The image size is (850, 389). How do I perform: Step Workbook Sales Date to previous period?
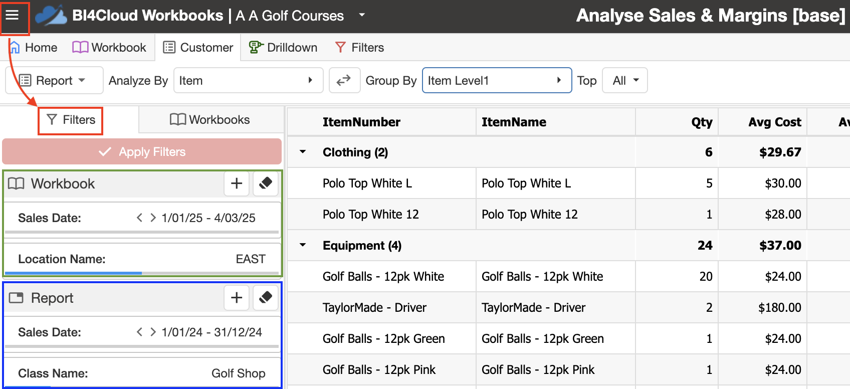click(x=139, y=218)
